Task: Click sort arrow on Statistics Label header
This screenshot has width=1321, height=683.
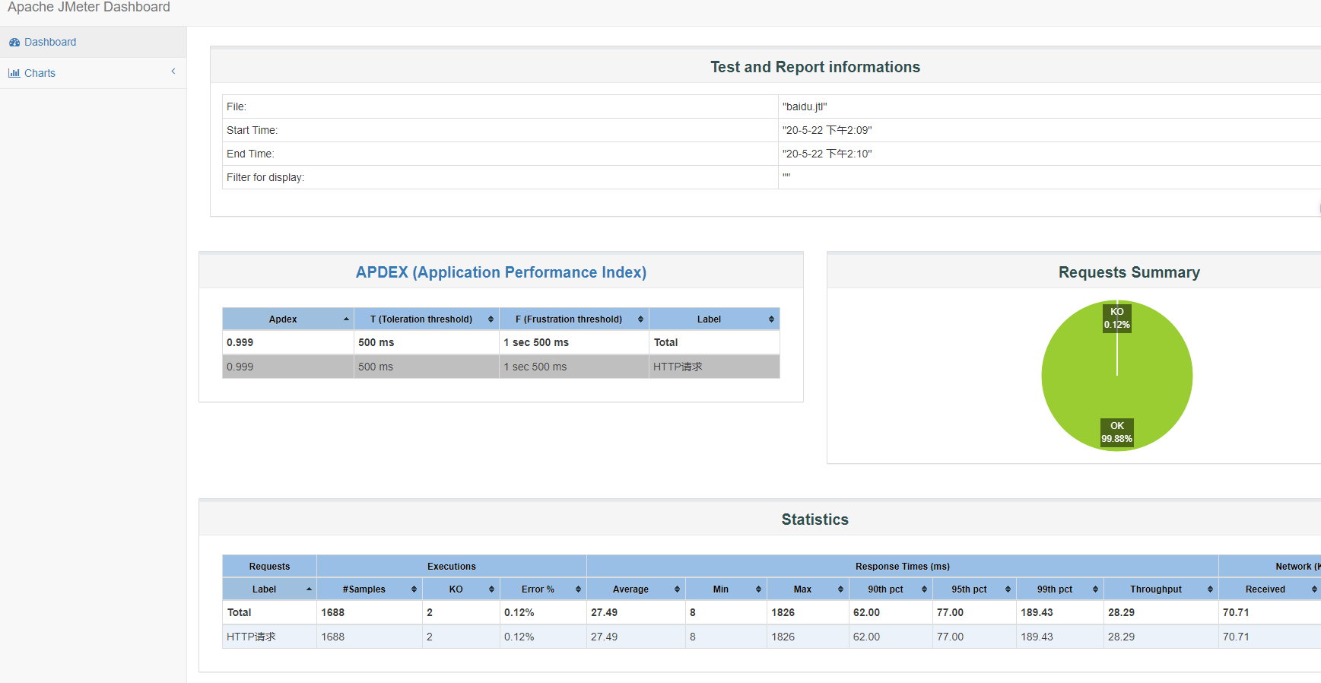Action: 309,589
